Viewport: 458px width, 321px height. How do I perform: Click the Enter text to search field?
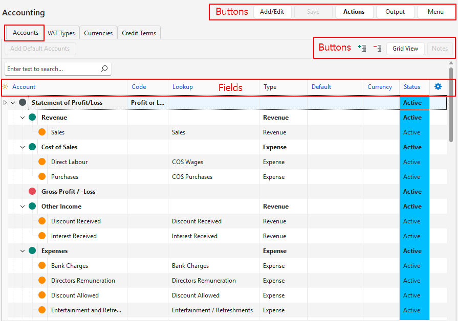click(x=51, y=68)
